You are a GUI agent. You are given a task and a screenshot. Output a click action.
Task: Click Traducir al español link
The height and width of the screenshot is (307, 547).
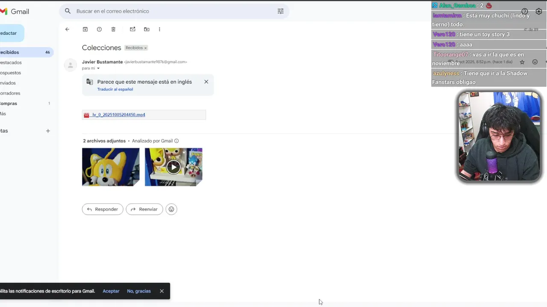[115, 90]
